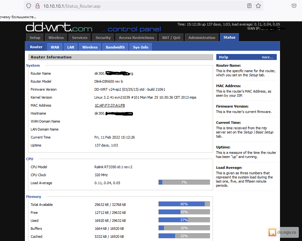This screenshot has height=241, width=302.
Task: Switch to the WAN status sub-tab
Action: 55,47
